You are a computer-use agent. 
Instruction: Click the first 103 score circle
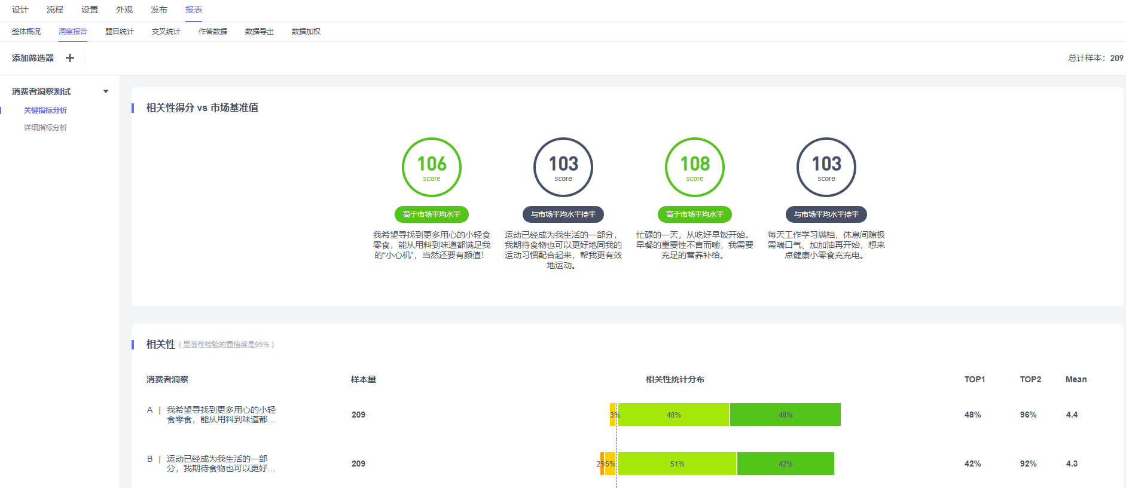coord(563,167)
